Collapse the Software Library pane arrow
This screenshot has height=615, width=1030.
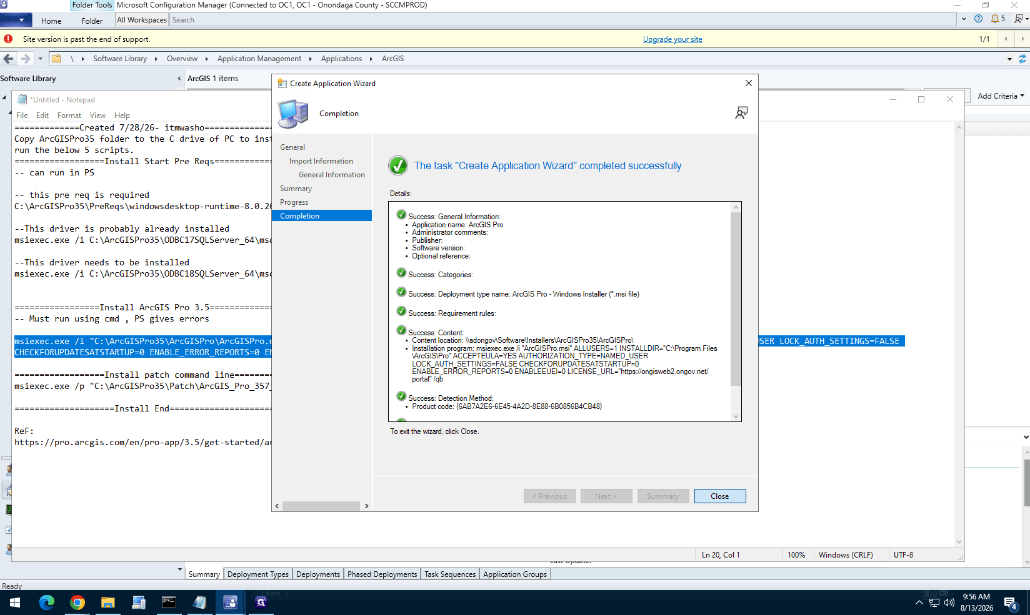[179, 79]
